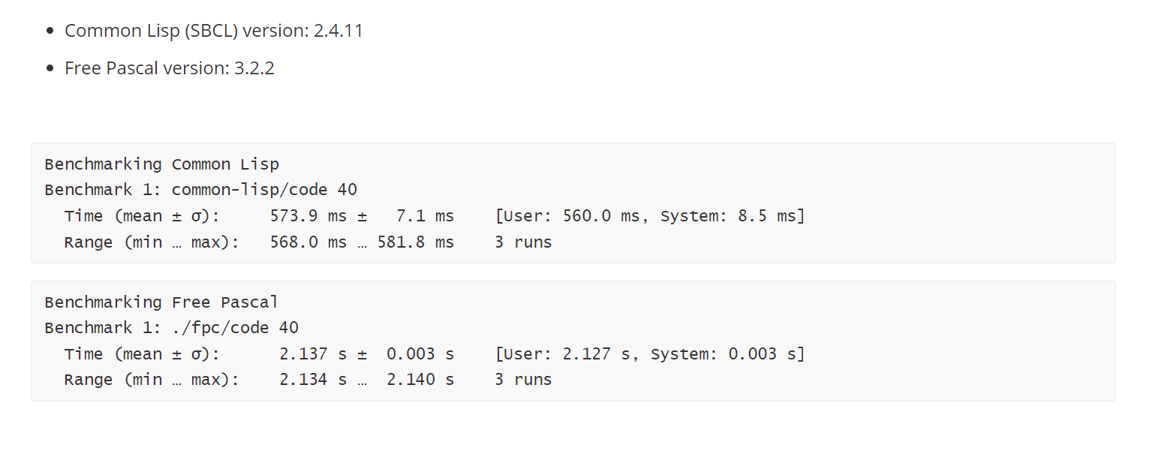
Task: Click "3 runs" in the Free Pascal block
Action: (x=523, y=380)
